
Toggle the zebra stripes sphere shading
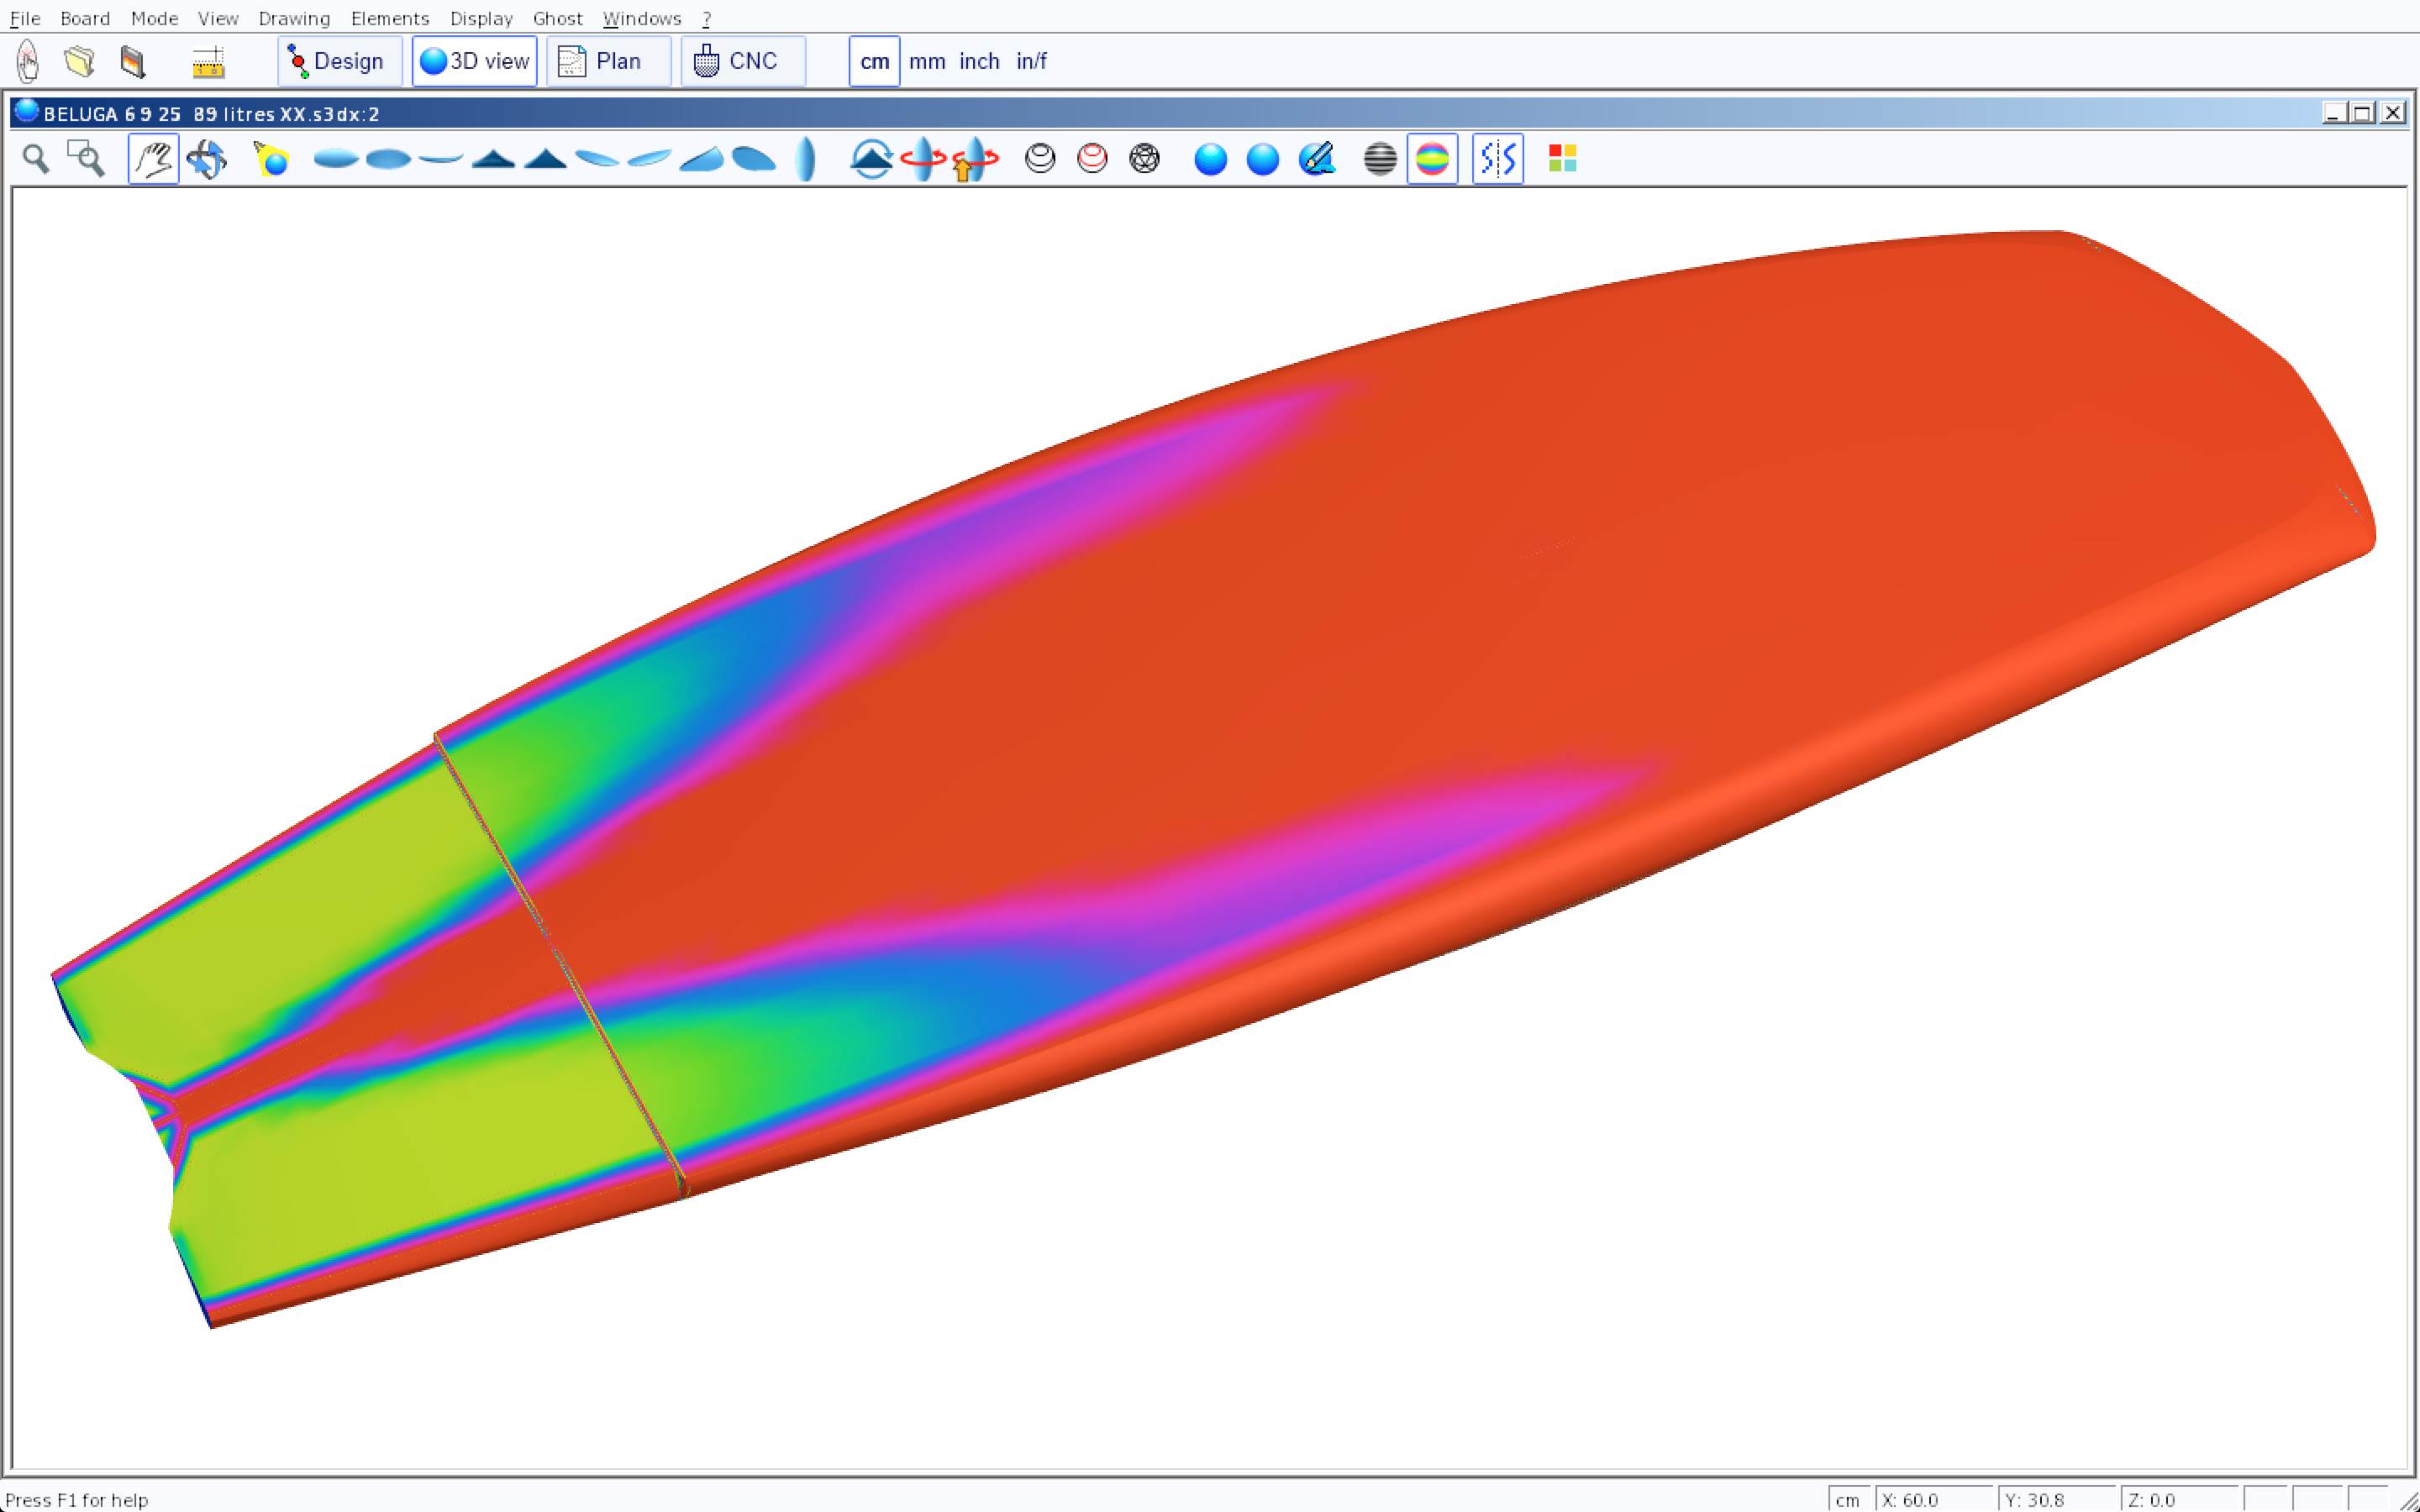coord(1380,159)
